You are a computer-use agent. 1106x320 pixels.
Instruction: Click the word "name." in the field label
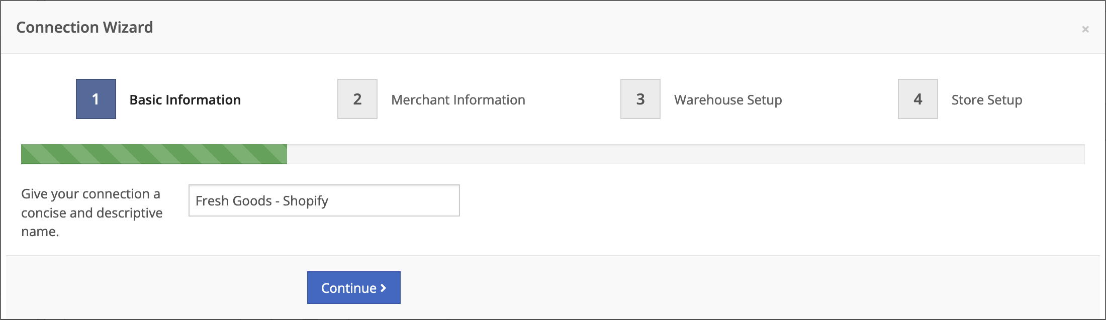tap(40, 232)
